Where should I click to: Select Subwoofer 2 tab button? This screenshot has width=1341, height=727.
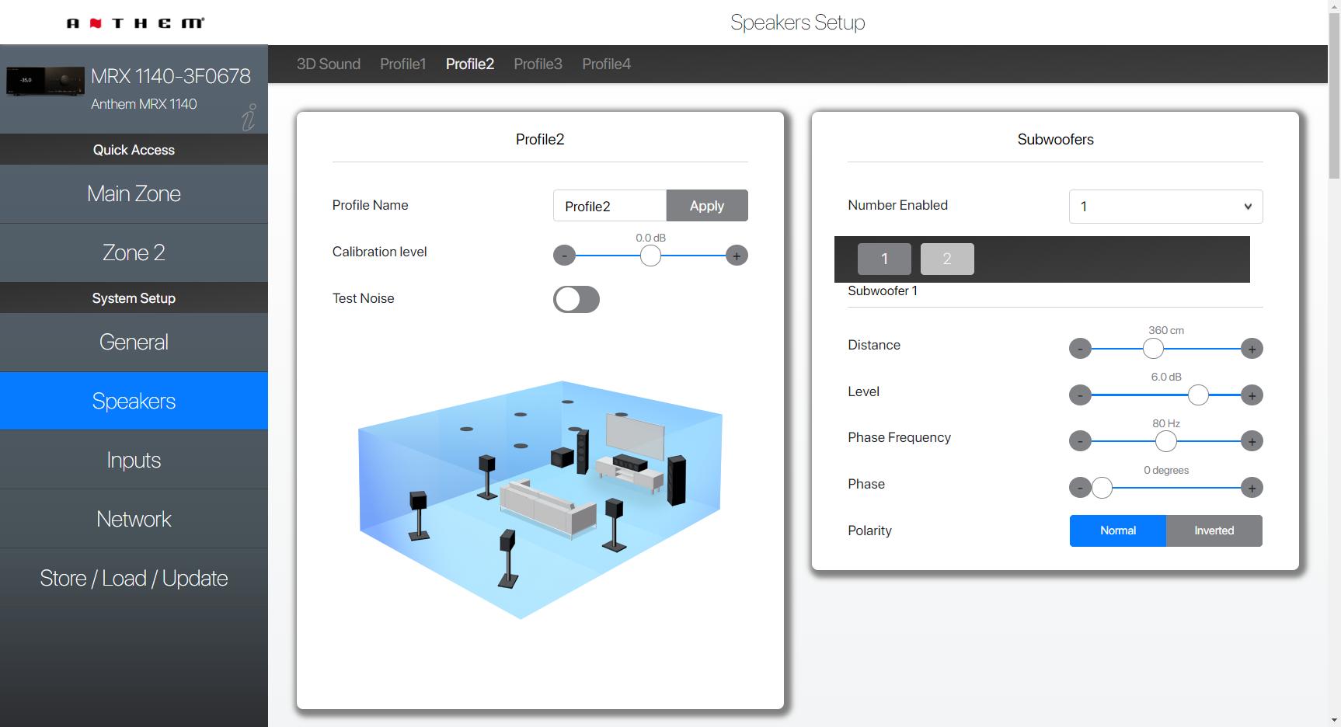click(x=947, y=259)
